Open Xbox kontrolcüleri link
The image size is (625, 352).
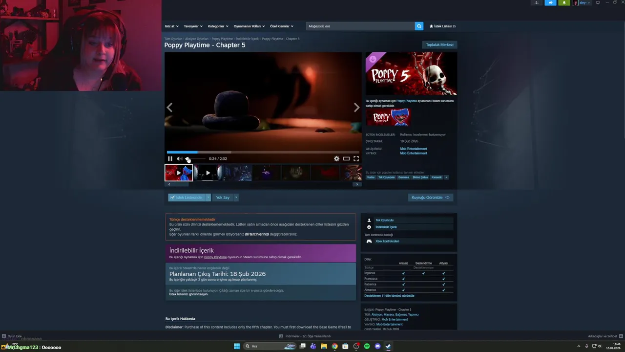coord(387,241)
